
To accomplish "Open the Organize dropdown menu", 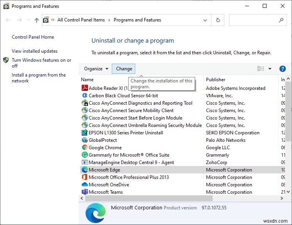I will click(96, 69).
